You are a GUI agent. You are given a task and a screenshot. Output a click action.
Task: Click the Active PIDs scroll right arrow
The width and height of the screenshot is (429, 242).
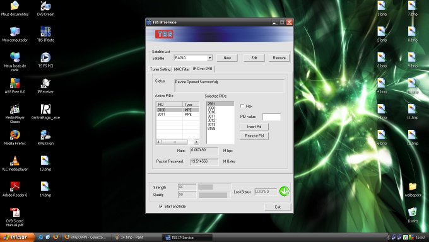(196, 142)
